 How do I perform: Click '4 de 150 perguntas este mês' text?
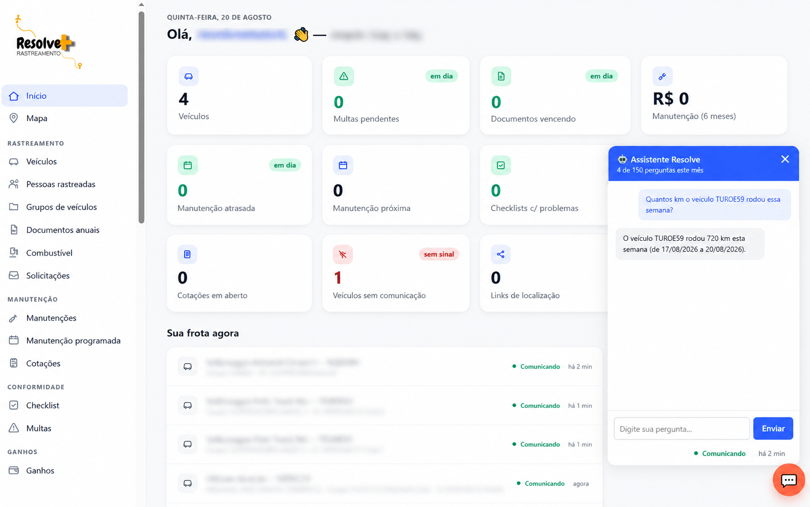click(x=660, y=170)
